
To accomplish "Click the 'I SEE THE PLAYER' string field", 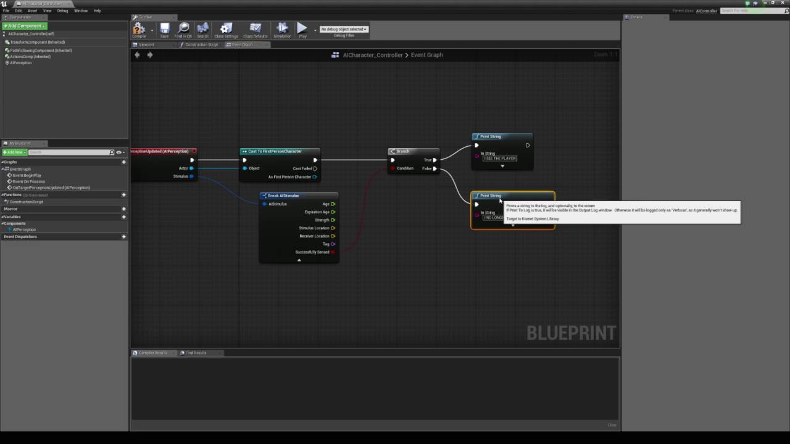I will coord(500,158).
